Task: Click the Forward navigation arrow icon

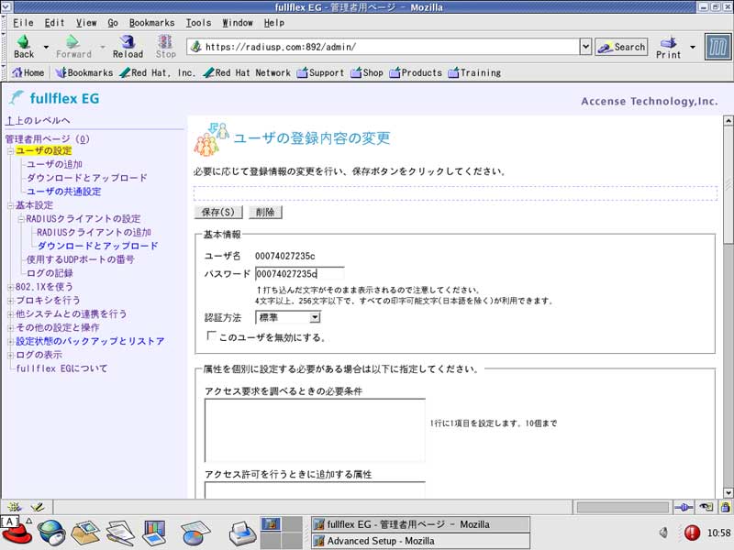Action: tap(72, 42)
